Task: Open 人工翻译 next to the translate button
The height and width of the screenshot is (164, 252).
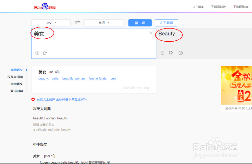Action: pyautogui.click(x=166, y=23)
